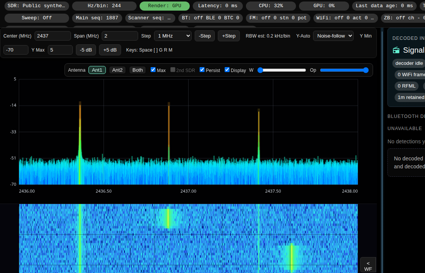Toggle the Display checkbox
Image resolution: width=425 pixels, height=273 pixels.
227,70
